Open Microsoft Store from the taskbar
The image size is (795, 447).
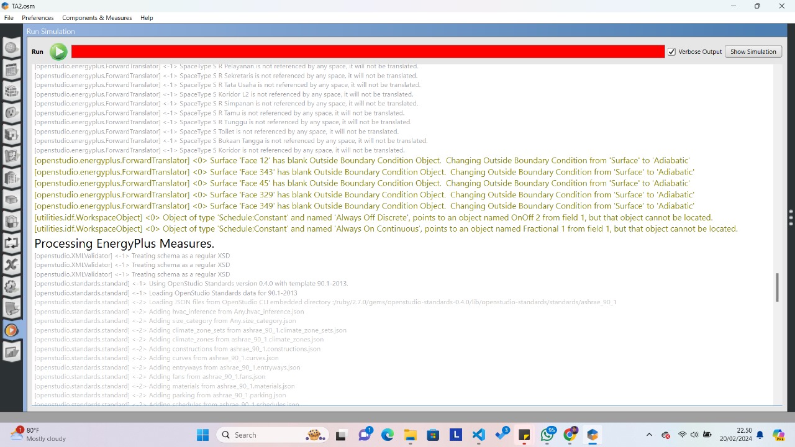point(433,435)
